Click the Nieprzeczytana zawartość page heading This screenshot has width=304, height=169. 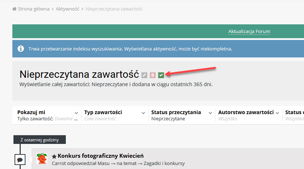coord(79,74)
